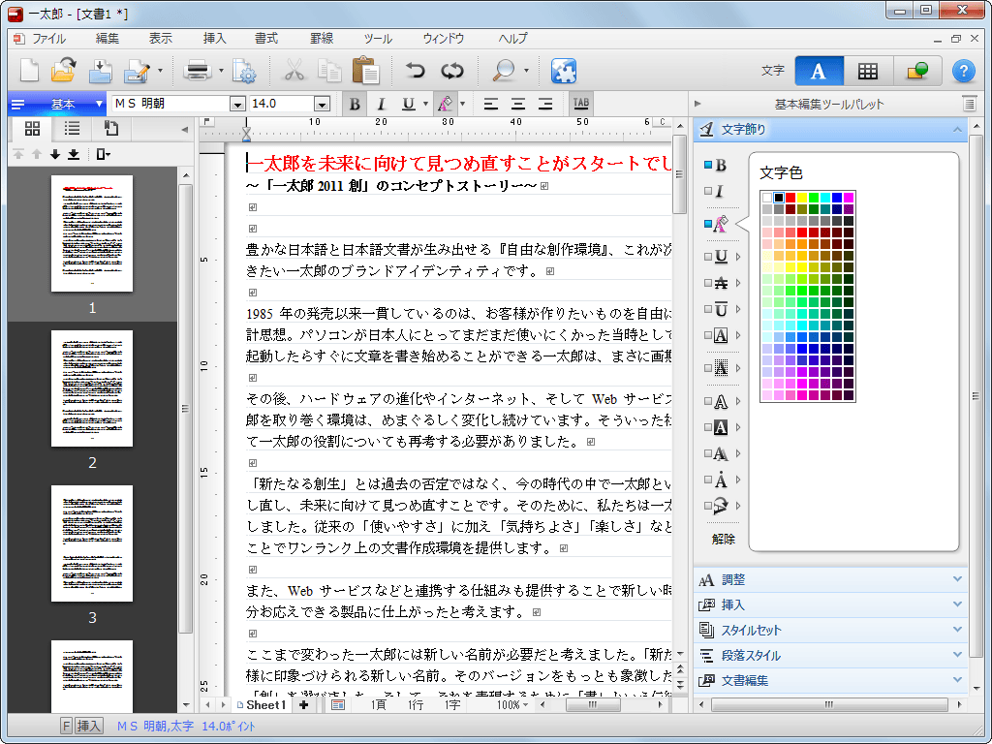Click the save document toolbar icon
This screenshot has height=744, width=992.
(x=100, y=70)
